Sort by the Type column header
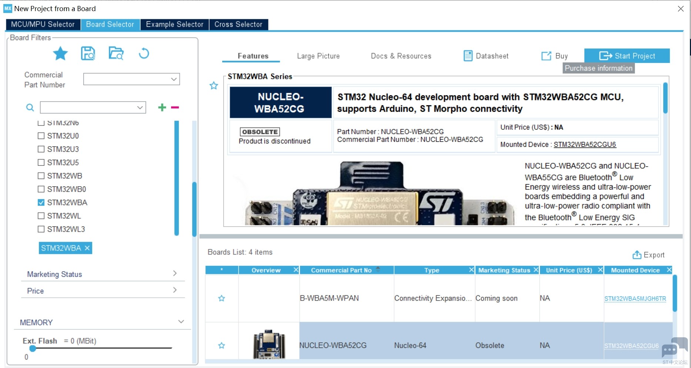 (431, 270)
